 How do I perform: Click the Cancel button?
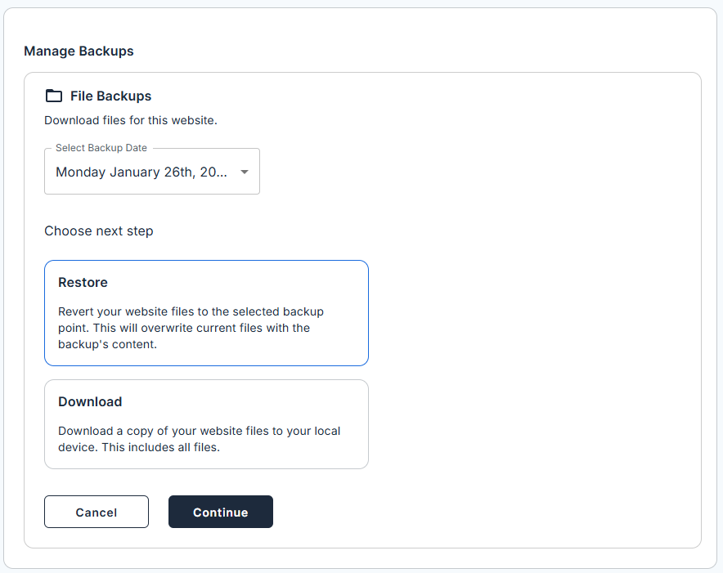tap(96, 512)
